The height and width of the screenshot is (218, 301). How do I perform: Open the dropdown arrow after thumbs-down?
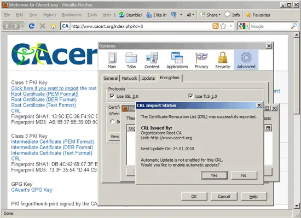pyautogui.click(x=181, y=15)
